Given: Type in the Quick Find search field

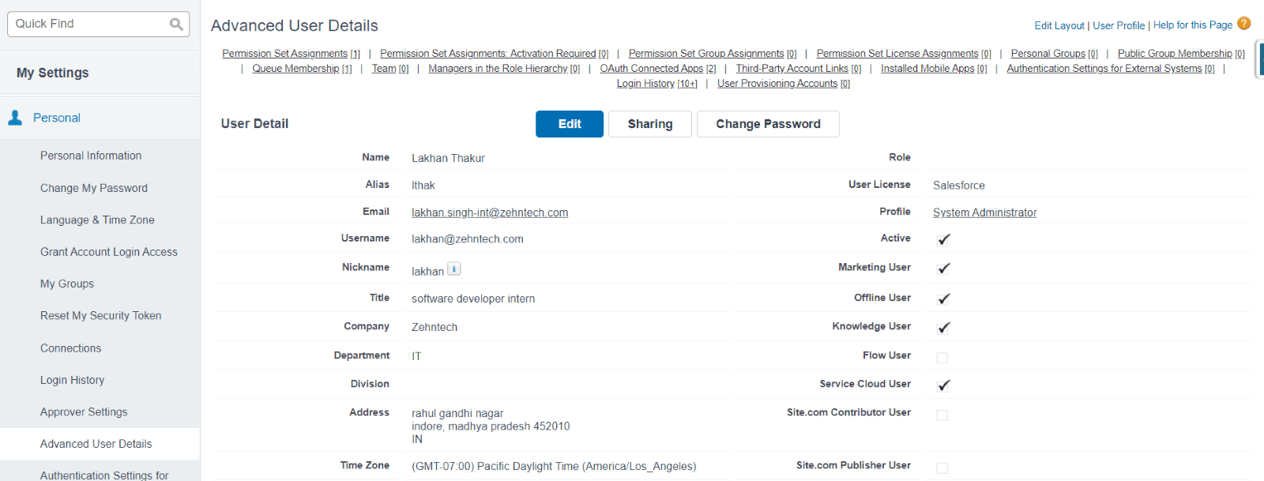Looking at the screenshot, I should (87, 24).
